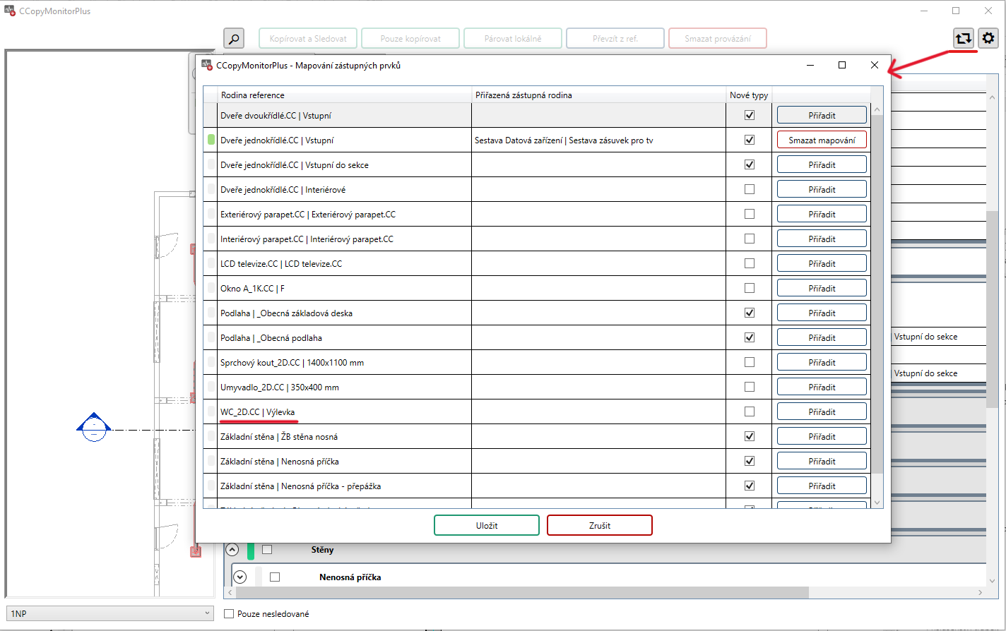The height and width of the screenshot is (631, 1006).
Task: Click Přiřadit for Dveře dvoukřídlé.CC
Action: tap(822, 115)
